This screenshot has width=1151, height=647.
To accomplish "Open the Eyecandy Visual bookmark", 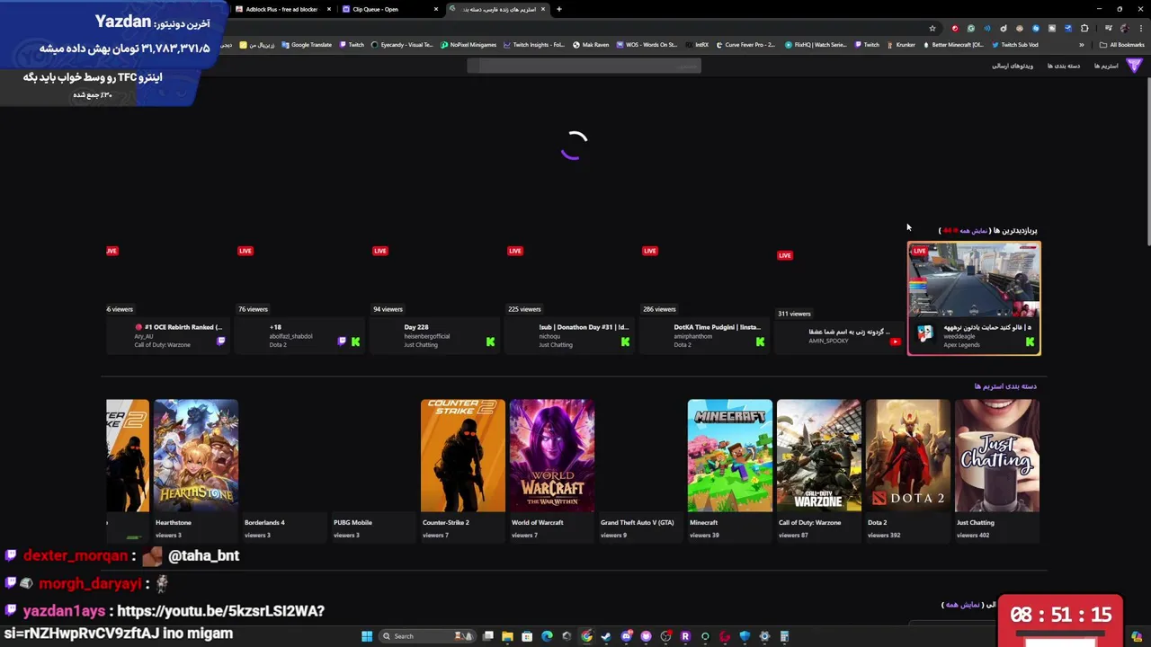I will point(402,45).
